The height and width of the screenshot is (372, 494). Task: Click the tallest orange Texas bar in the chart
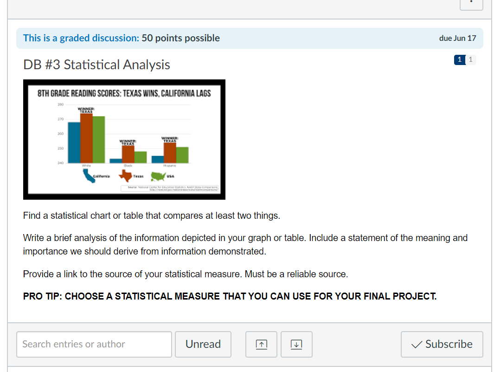86,138
